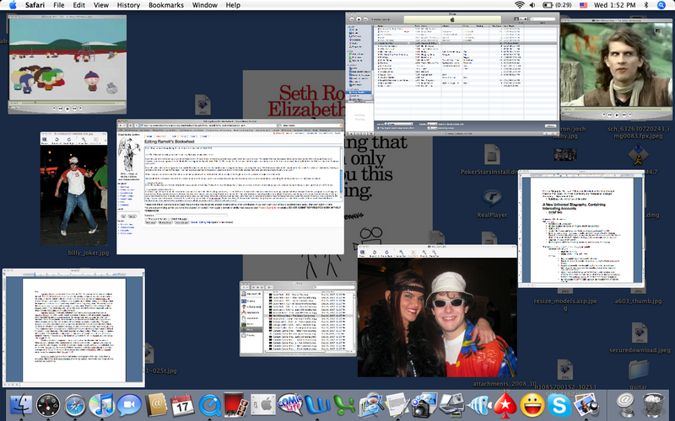675x421 pixels.
Task: Open the File menu
Action: 58,5
